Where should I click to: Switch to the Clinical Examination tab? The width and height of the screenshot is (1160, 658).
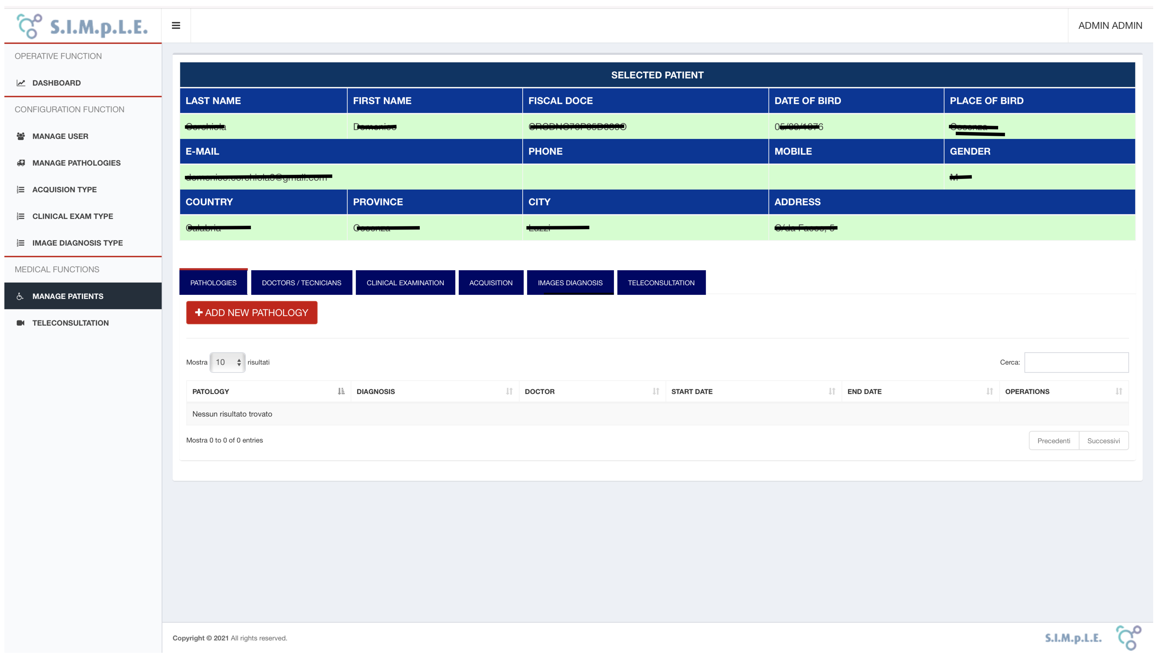click(405, 283)
